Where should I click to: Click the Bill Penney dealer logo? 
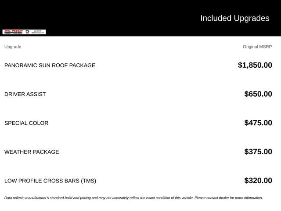pyautogui.click(x=24, y=32)
